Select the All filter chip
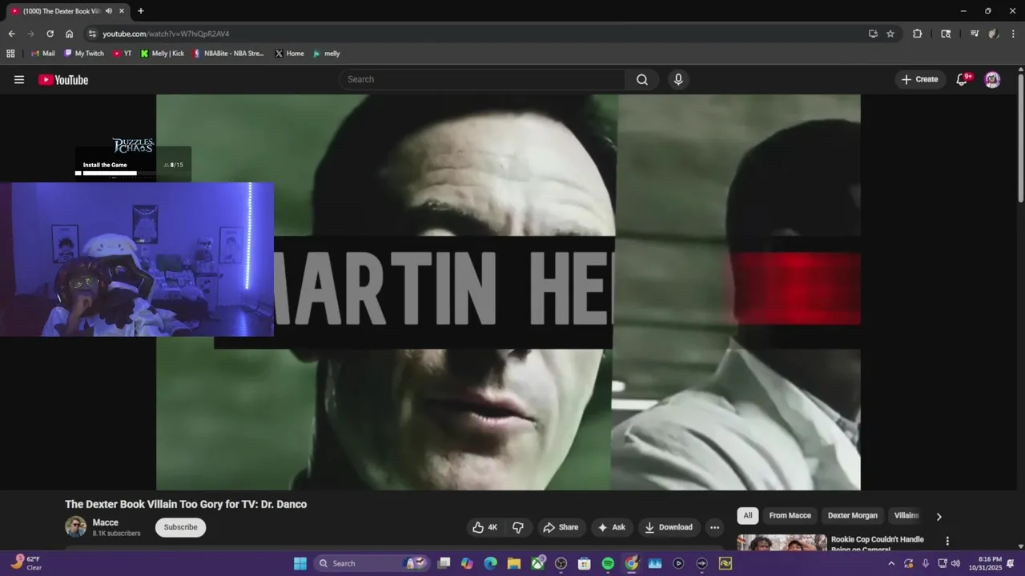 pyautogui.click(x=748, y=516)
